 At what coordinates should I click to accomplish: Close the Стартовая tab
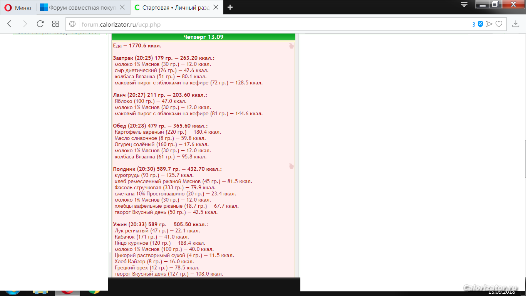coord(216,8)
